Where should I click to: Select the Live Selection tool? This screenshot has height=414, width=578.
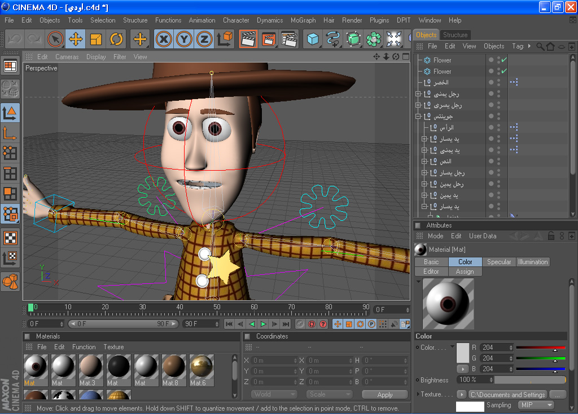[x=55, y=39]
